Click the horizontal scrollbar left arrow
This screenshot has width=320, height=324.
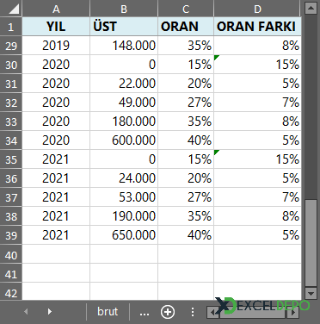tap(212, 312)
